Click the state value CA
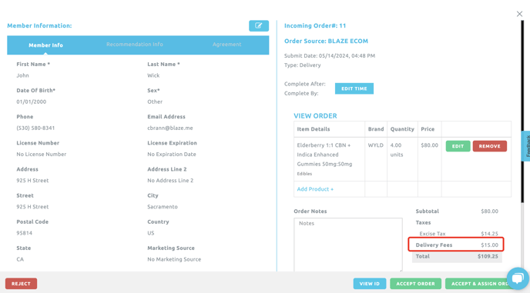The width and height of the screenshot is (530, 293). 20,259
